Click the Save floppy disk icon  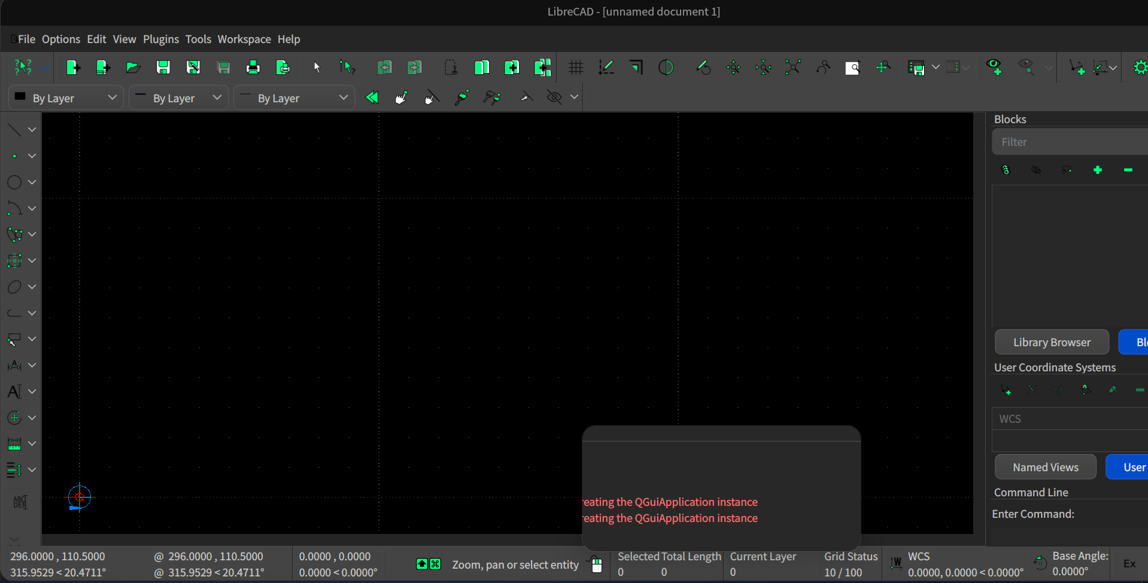coord(163,68)
